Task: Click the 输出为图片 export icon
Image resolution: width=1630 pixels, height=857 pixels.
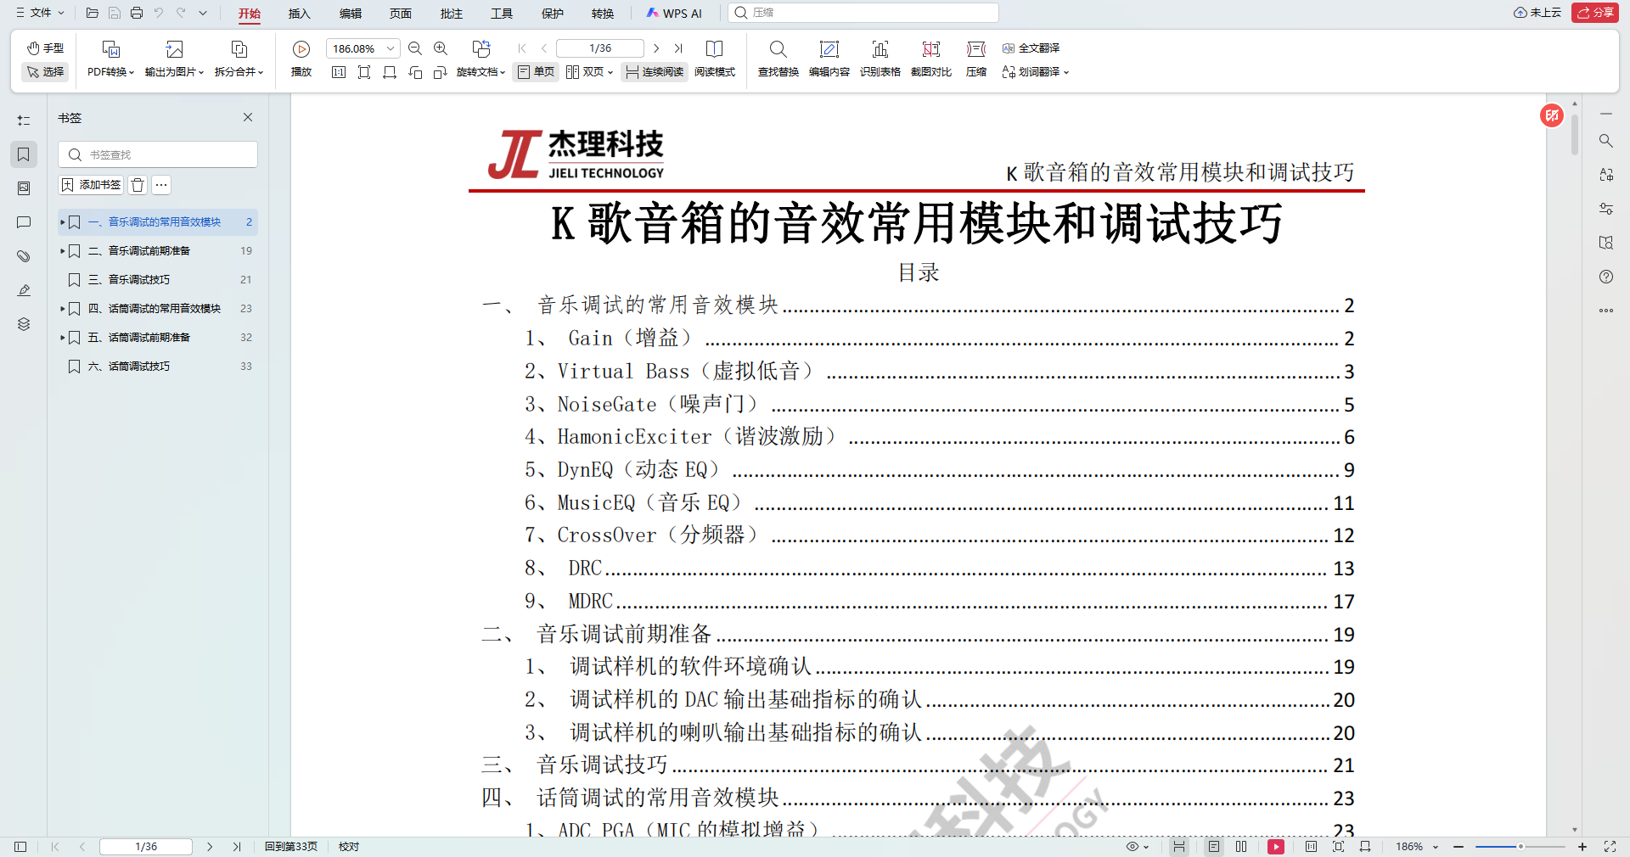Action: (x=174, y=49)
